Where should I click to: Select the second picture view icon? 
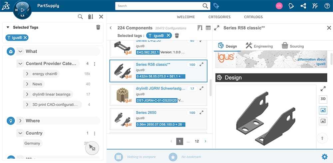click(x=323, y=121)
